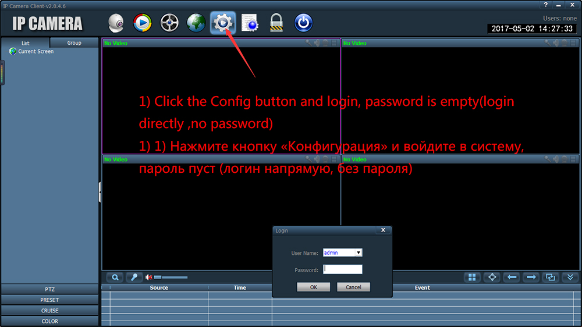Image resolution: width=582 pixels, height=327 pixels.
Task: Click the webcam live view icon
Action: [116, 23]
